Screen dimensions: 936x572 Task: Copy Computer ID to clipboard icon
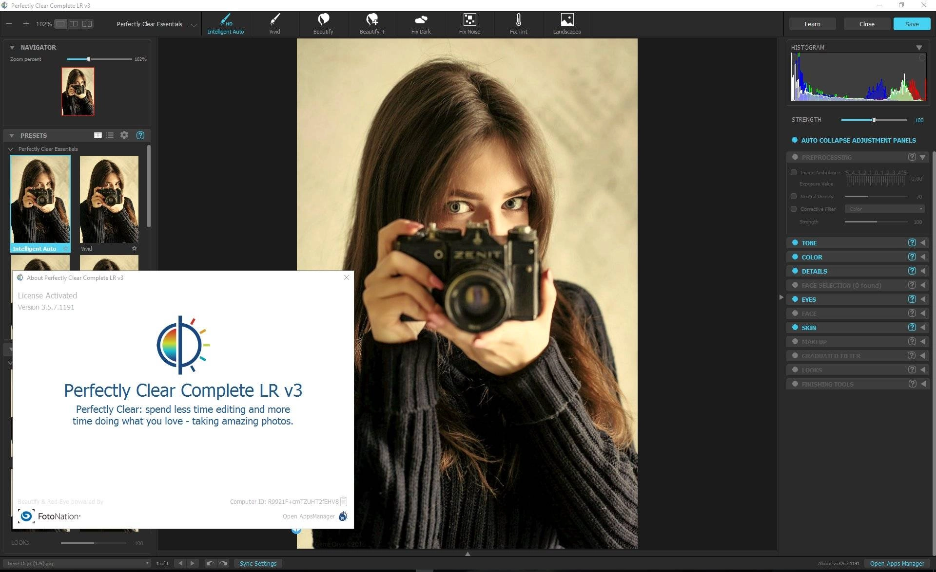coord(344,501)
